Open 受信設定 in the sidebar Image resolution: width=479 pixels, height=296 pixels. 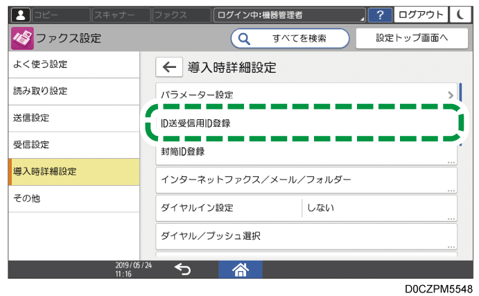point(74,145)
